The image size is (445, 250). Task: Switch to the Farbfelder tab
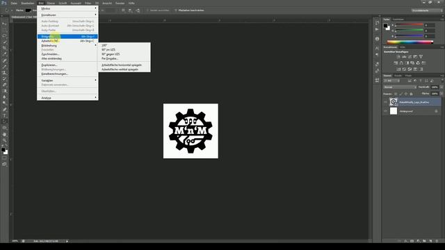[x=398, y=19]
